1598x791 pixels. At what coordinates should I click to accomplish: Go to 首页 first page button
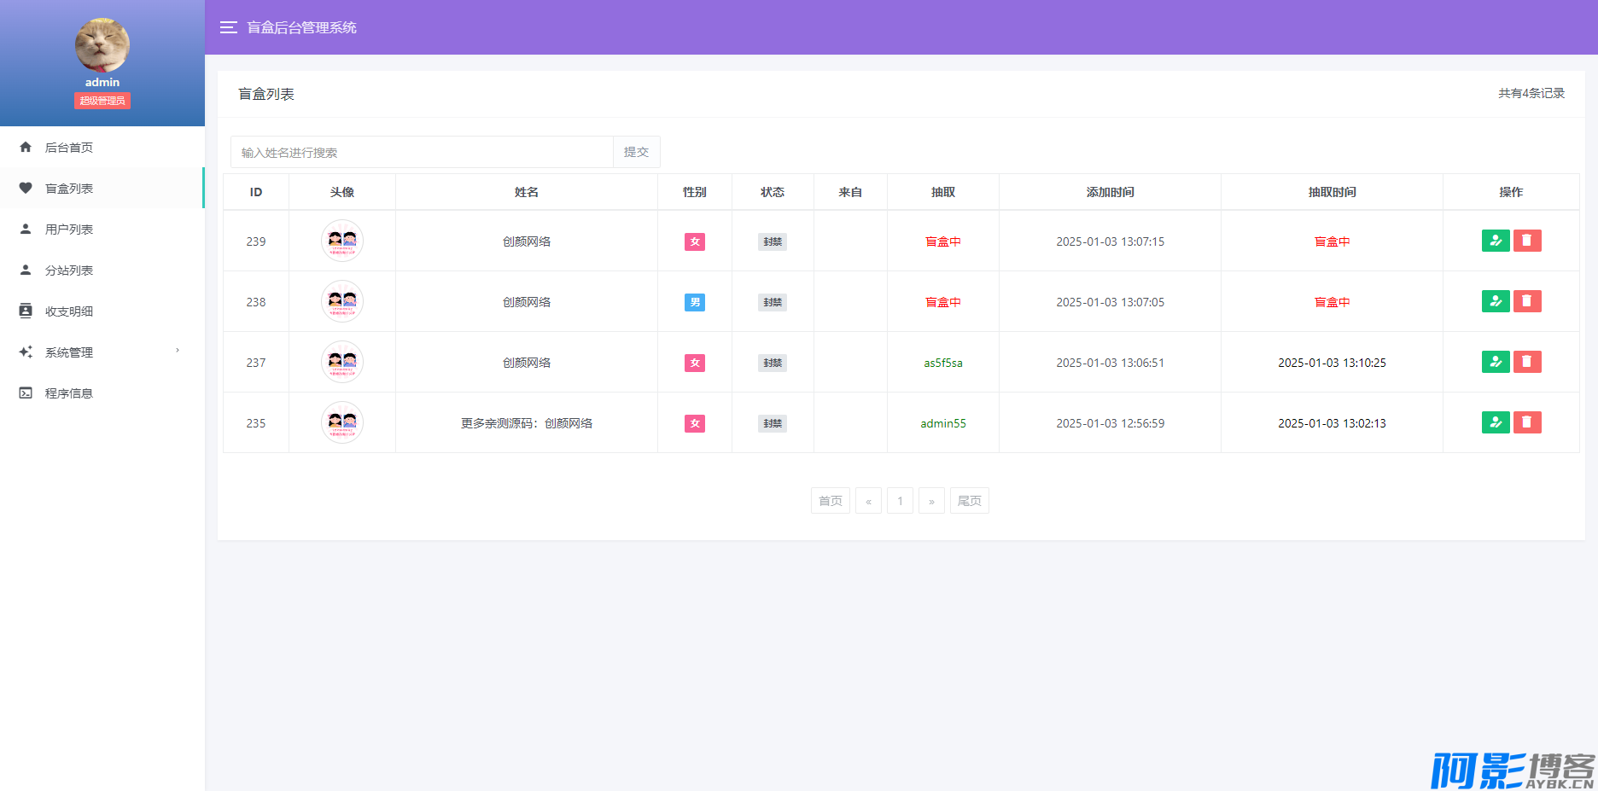click(831, 501)
